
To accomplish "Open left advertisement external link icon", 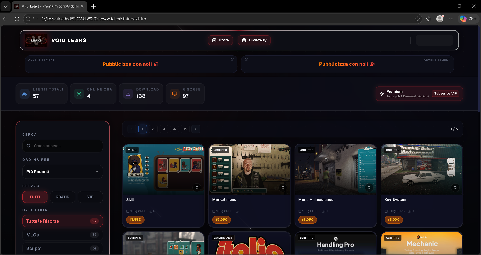I will click(x=232, y=59).
